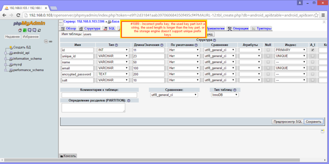Viewport: 329px width, 164px height.
Task: Click the Комментарии к таблице text field
Action: coord(99,95)
